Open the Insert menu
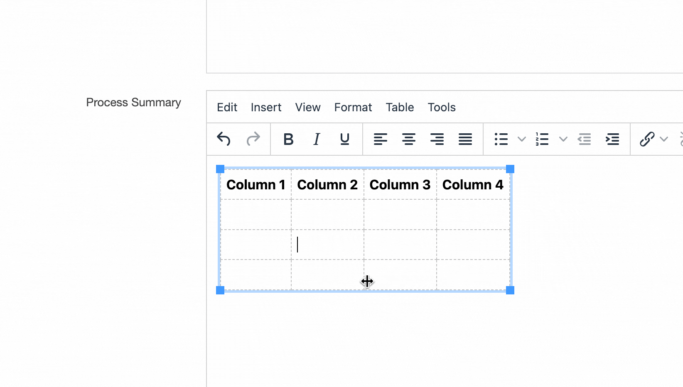The image size is (683, 387). (x=266, y=107)
